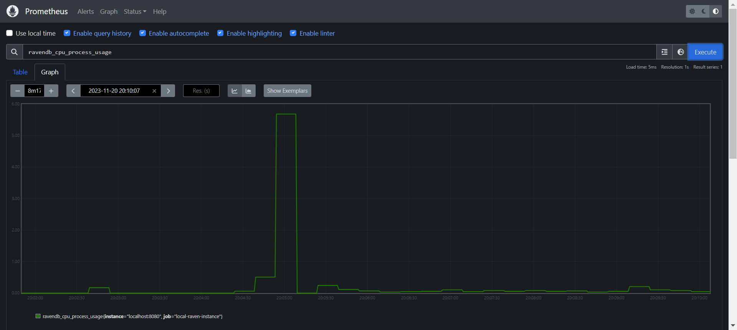Decrease the time range with minus button
737x330 pixels.
(17, 91)
